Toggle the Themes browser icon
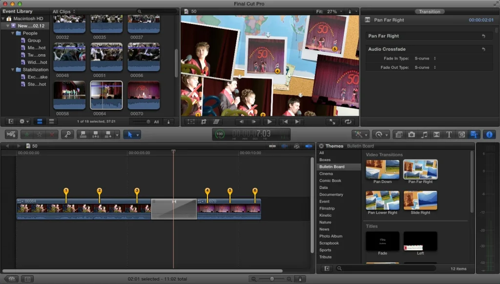Image resolution: width=500 pixels, height=284 pixels. 474,135
